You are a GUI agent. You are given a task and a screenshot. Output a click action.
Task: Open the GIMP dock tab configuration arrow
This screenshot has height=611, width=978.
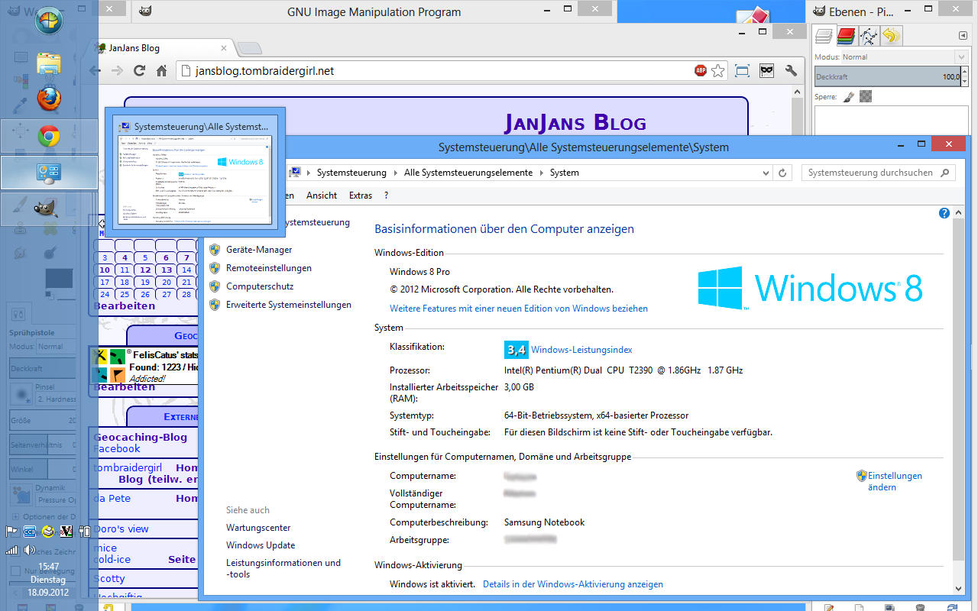point(963,35)
